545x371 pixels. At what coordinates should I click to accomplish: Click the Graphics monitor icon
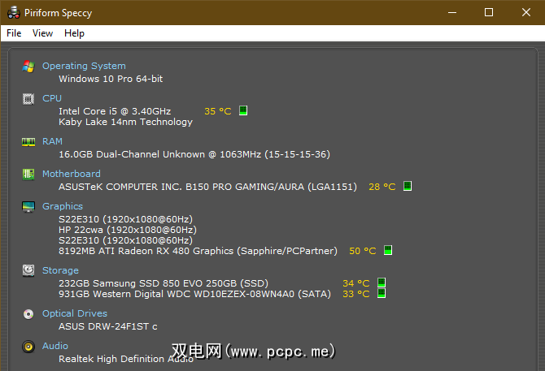click(x=28, y=207)
